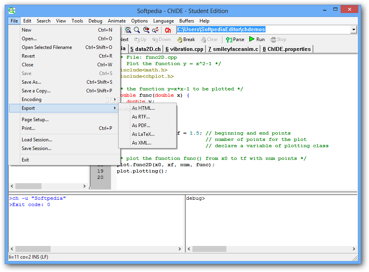Viewport: 369px width, 272px height.
Task: Click the side panel horizontal scrollbar thumb
Action: point(28,186)
